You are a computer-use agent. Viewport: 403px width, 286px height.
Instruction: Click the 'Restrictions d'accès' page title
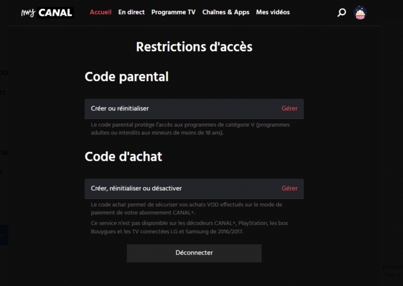coord(194,47)
